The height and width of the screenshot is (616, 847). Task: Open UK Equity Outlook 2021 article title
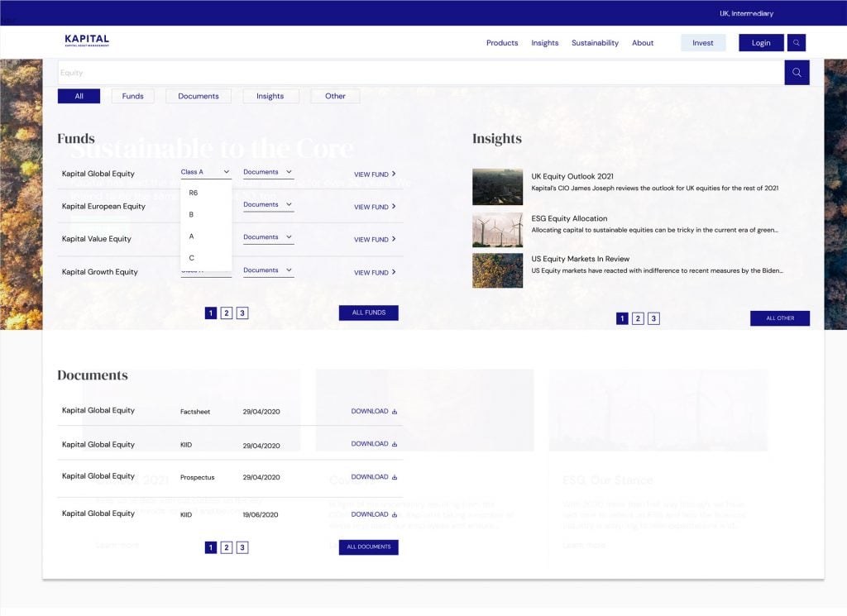click(572, 177)
